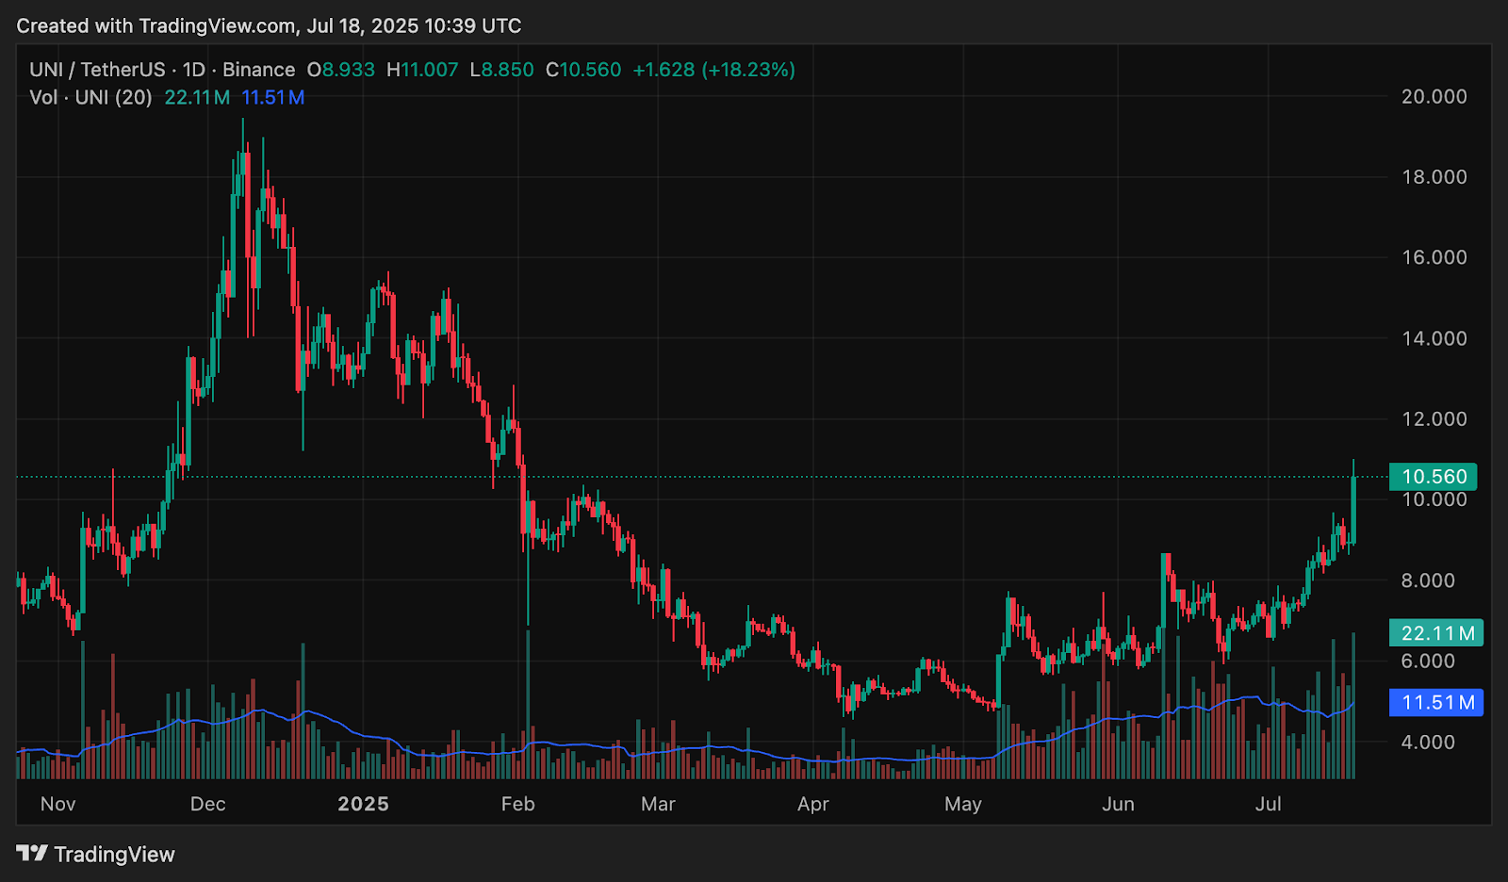Select the Jul label on the time axis
The width and height of the screenshot is (1508, 882).
click(x=1269, y=804)
